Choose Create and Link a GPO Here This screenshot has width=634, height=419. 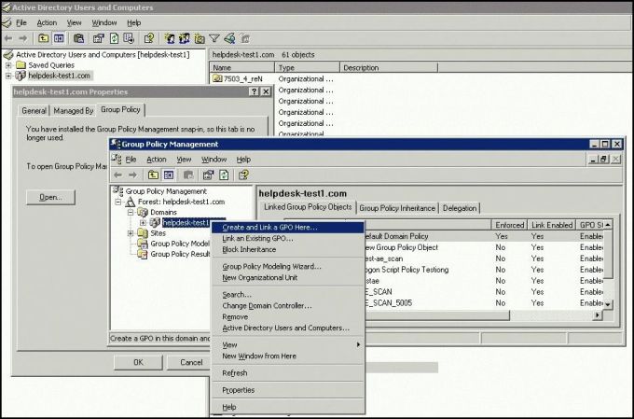point(269,227)
